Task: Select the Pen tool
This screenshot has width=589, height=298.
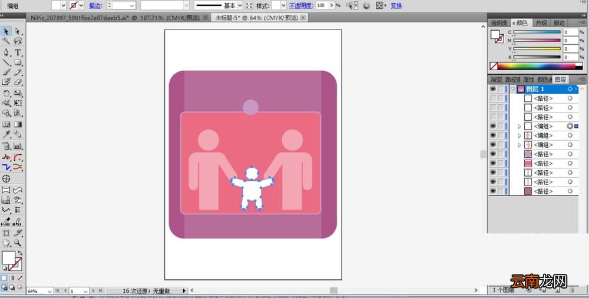Action: point(6,52)
